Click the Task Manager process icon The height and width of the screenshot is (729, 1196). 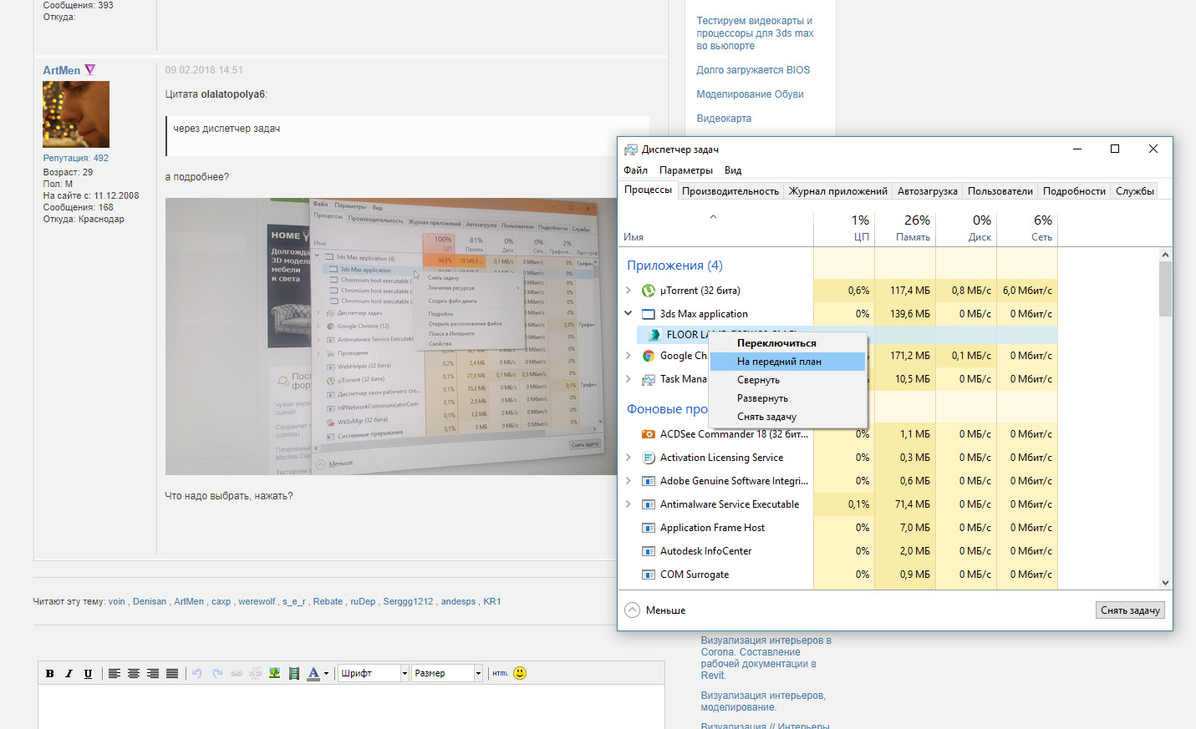coord(649,379)
